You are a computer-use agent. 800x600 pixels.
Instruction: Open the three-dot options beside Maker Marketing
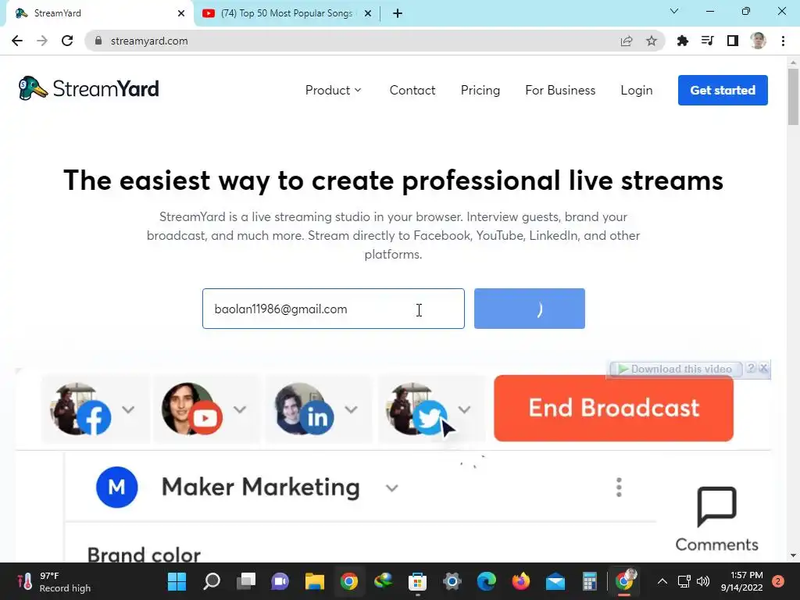click(x=619, y=487)
